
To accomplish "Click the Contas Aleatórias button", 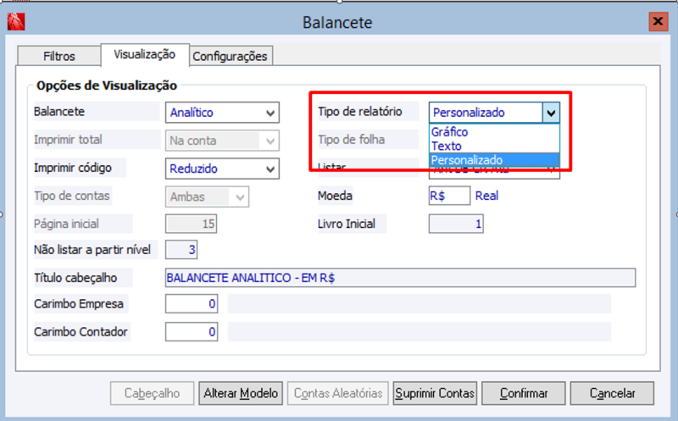I will [338, 393].
